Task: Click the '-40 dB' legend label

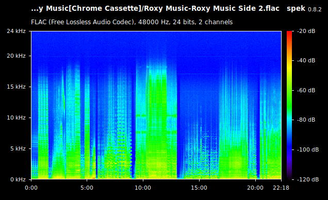Action: point(306,60)
